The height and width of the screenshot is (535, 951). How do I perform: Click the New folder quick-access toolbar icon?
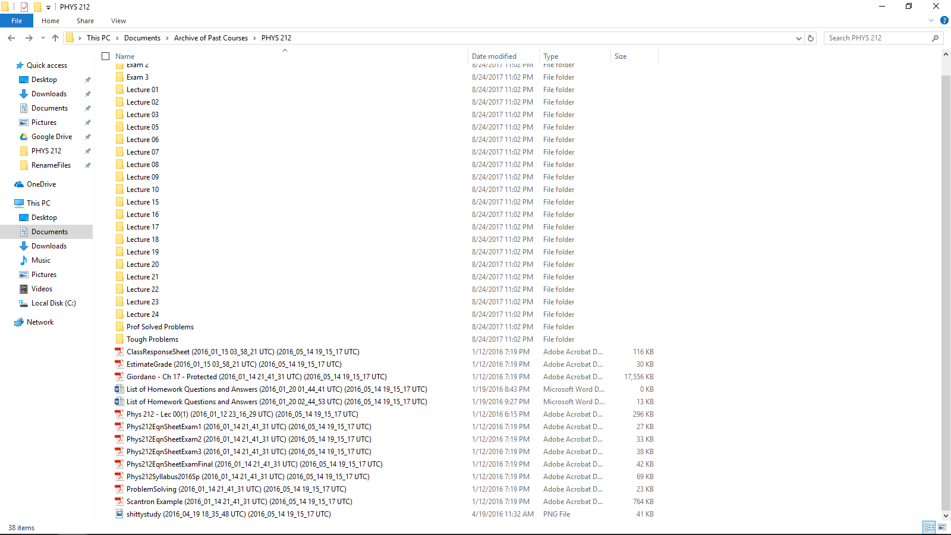click(37, 7)
